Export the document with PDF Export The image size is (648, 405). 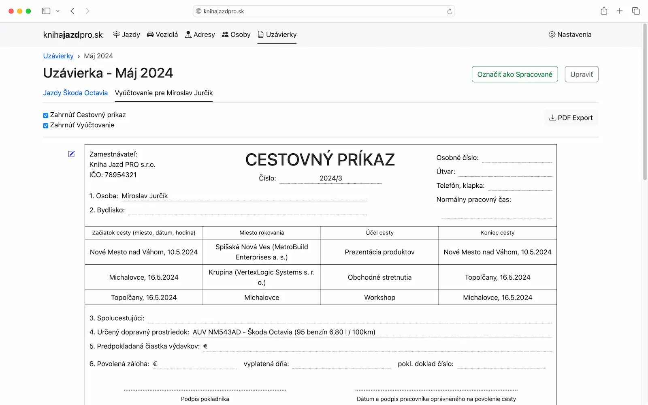coord(571,118)
